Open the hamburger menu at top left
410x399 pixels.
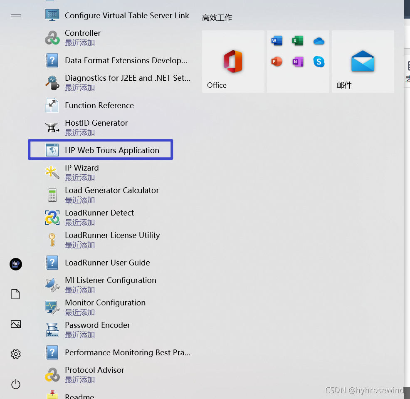[x=16, y=17]
